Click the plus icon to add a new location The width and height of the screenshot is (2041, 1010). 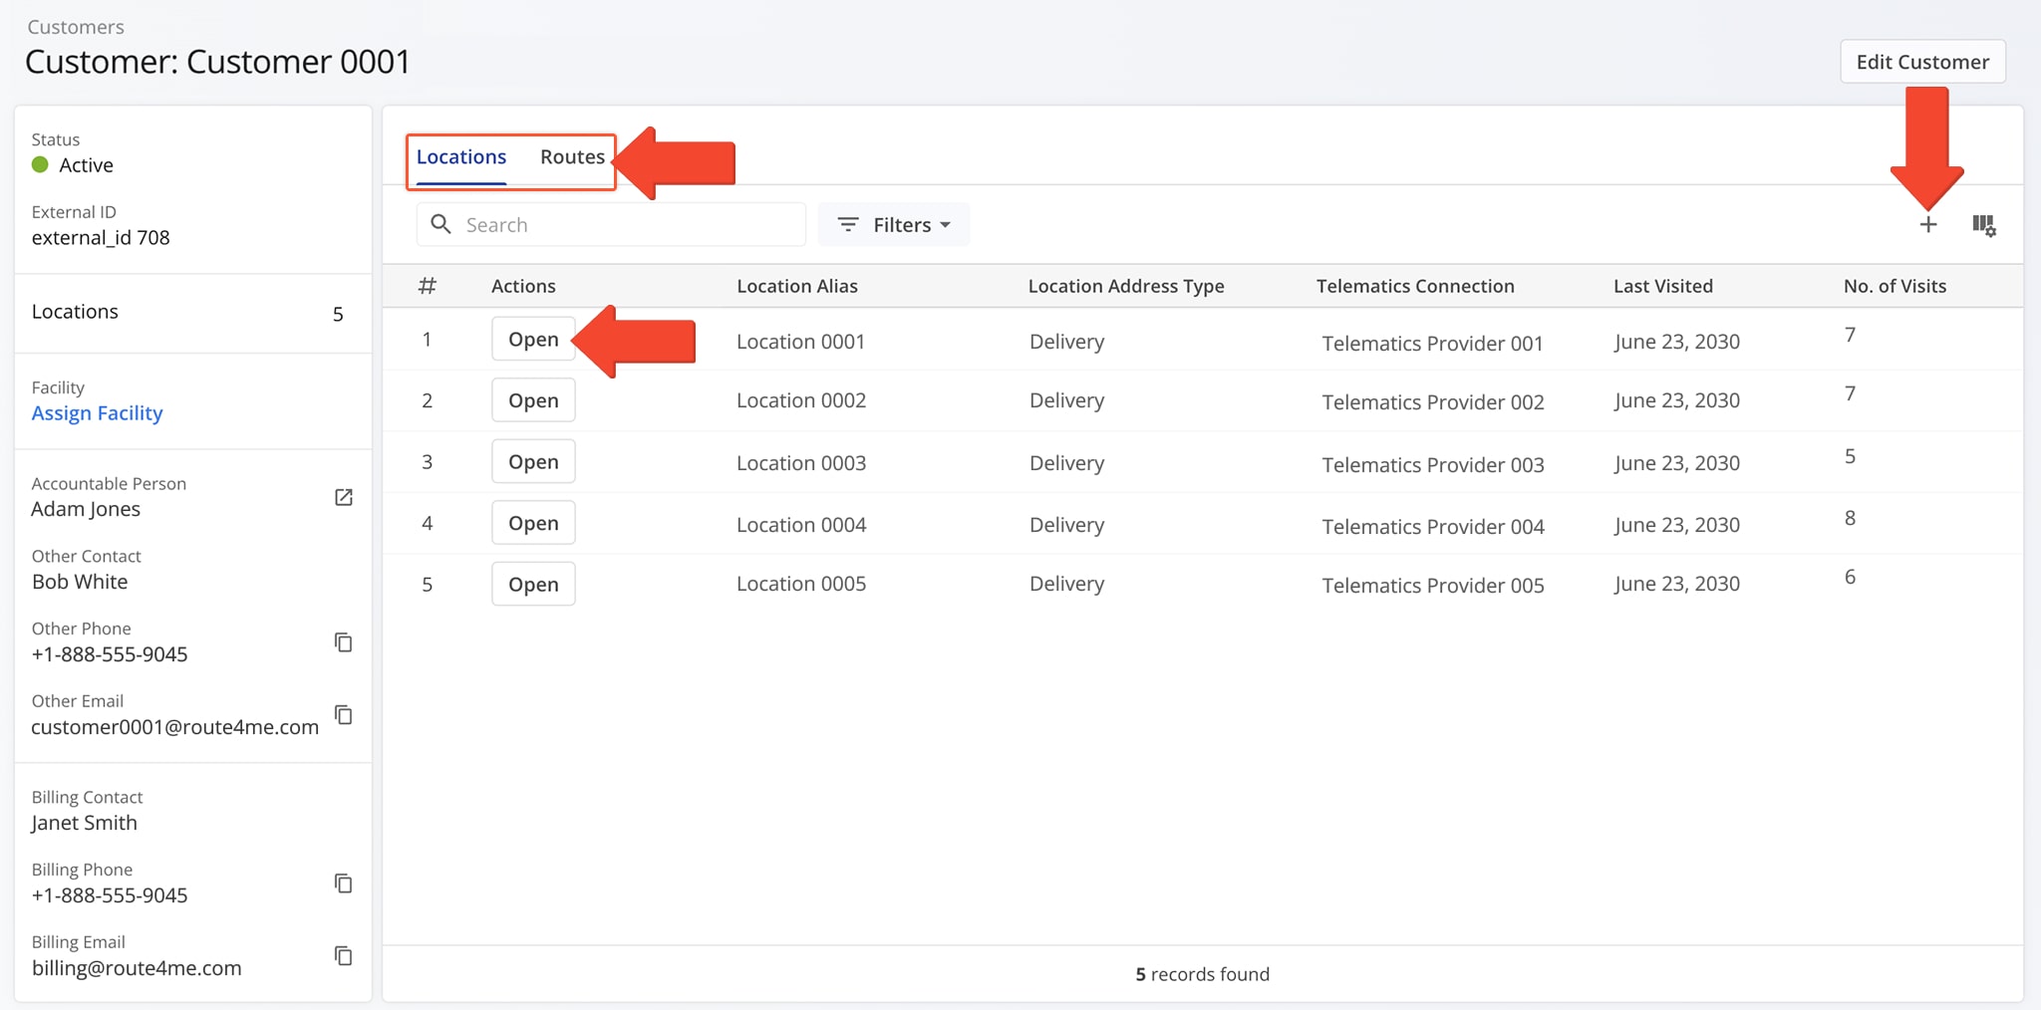[x=1928, y=224]
